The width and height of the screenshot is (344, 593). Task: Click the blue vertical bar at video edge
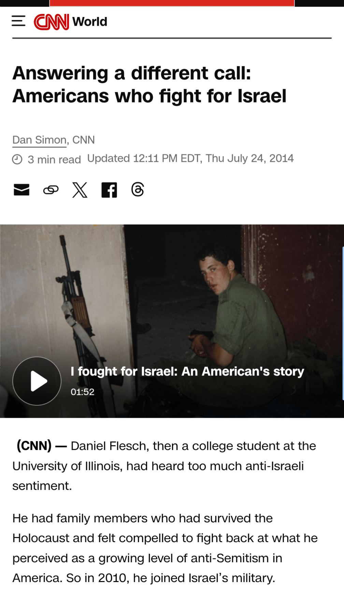pyautogui.click(x=343, y=323)
